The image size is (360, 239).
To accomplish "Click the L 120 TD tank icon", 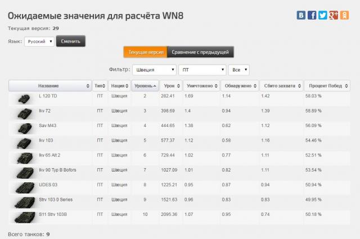I will pyautogui.click(x=24, y=98).
